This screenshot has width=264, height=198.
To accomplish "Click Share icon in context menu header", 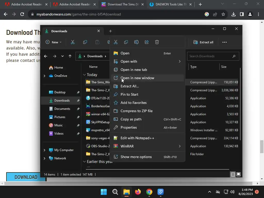I will point(147,42).
